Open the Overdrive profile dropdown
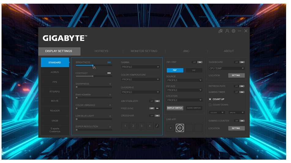The height and width of the screenshot is (163, 291). point(140,92)
